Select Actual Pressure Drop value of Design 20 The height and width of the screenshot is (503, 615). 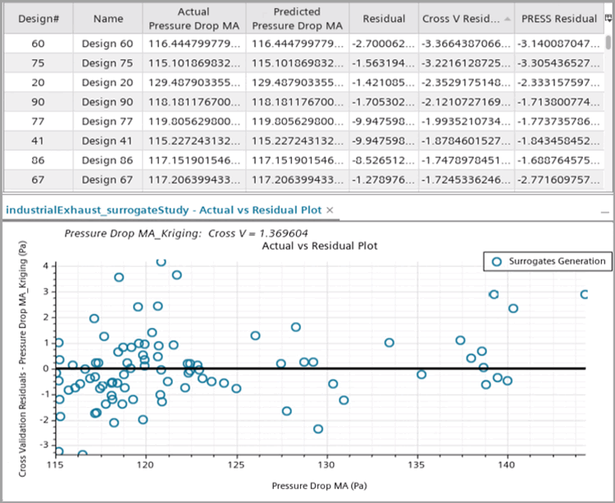coord(194,82)
